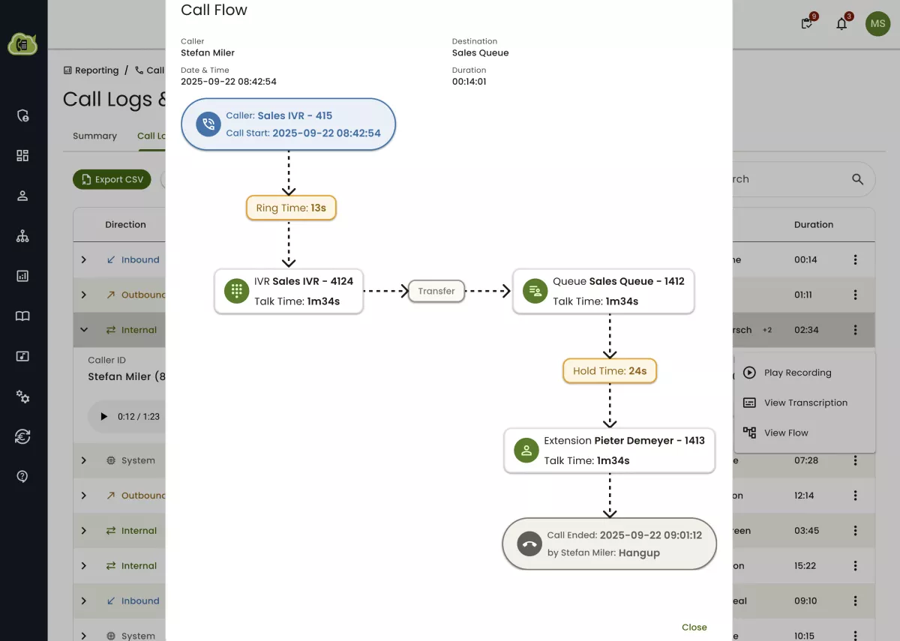This screenshot has width=900, height=641.
Task: Click the 00:14:01 duration value
Action: point(469,82)
